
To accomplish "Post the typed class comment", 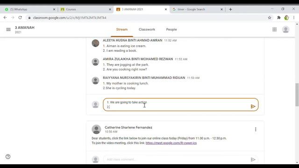I will click(x=253, y=106).
